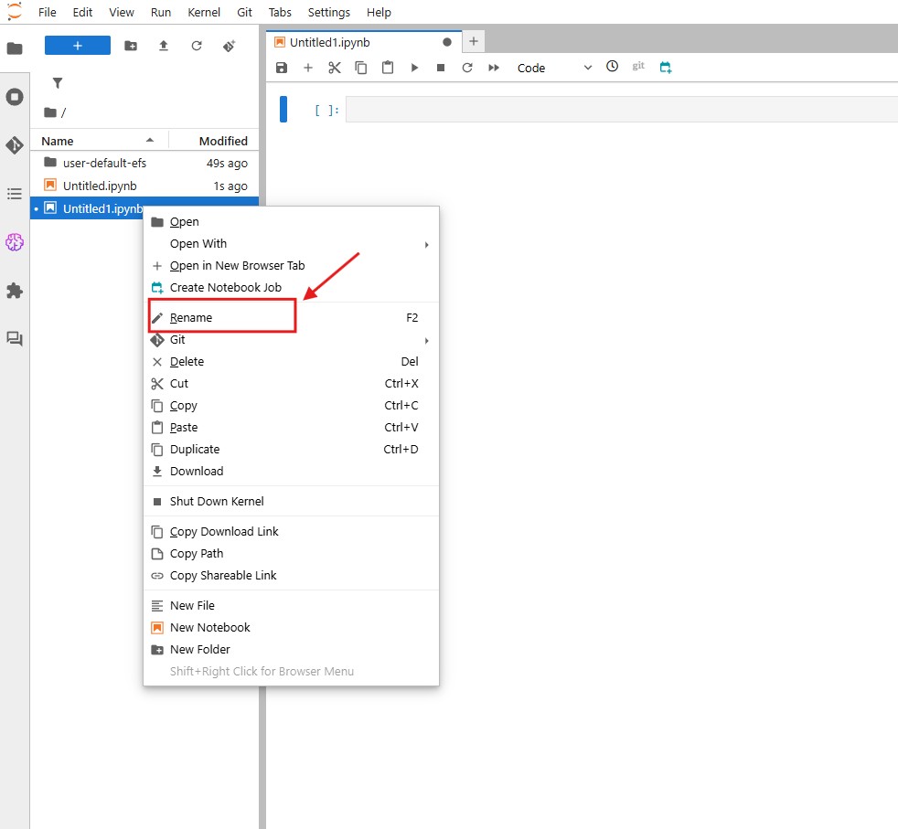The height and width of the screenshot is (829, 898).
Task: Restart the kernel using the refresh icon
Action: 467,68
